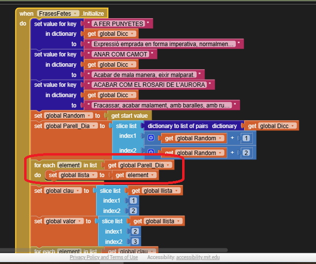Click the "A FER PUNYETES" text field

tap(118, 24)
